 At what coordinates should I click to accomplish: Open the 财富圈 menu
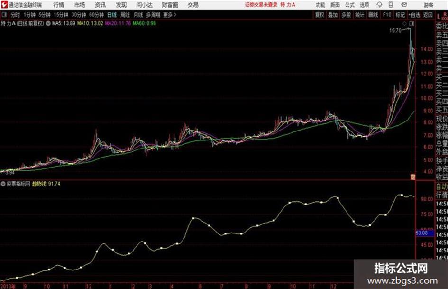point(170,5)
